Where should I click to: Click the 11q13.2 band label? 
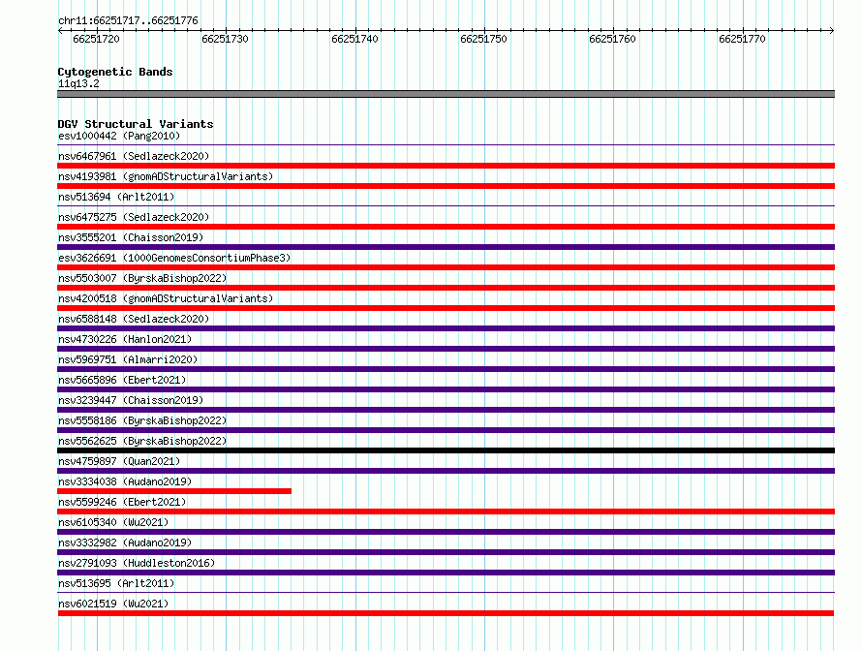78,83
